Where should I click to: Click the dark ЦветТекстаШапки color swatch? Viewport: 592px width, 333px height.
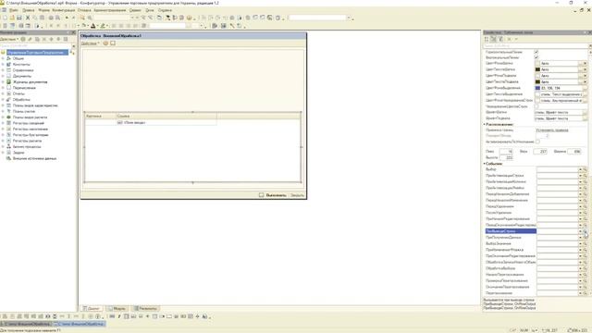[537, 69]
